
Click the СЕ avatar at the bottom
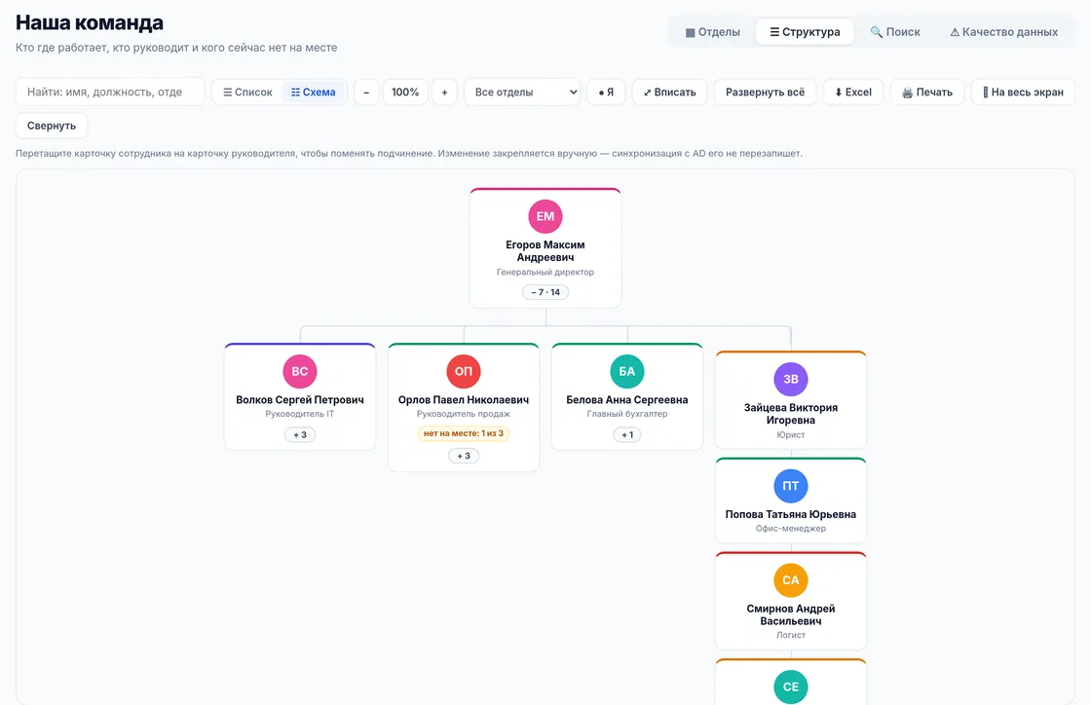[791, 686]
